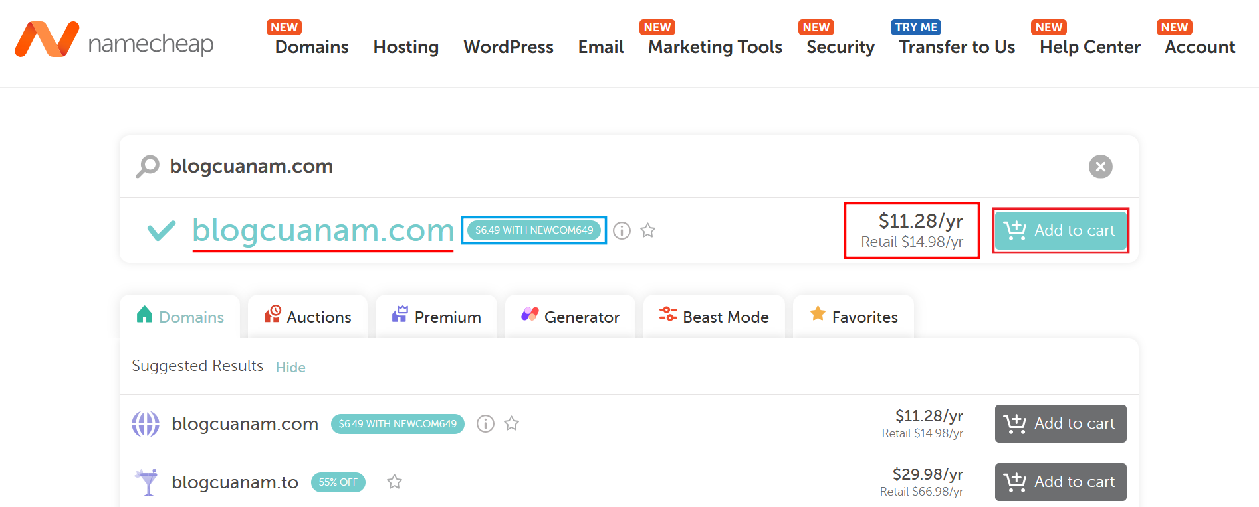This screenshot has width=1259, height=507.
Task: Switch to the Premium tab
Action: click(436, 317)
